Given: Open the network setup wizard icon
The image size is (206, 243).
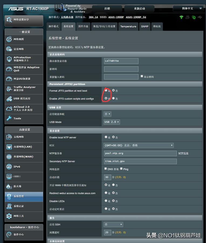Looking at the screenshot, I should tap(9, 20).
